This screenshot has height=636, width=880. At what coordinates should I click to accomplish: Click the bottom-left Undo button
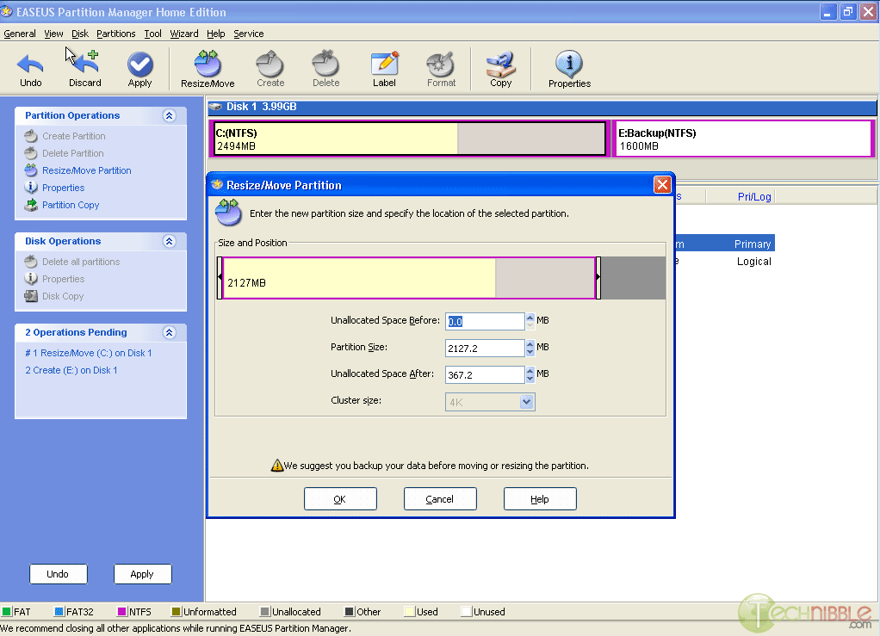[x=58, y=574]
